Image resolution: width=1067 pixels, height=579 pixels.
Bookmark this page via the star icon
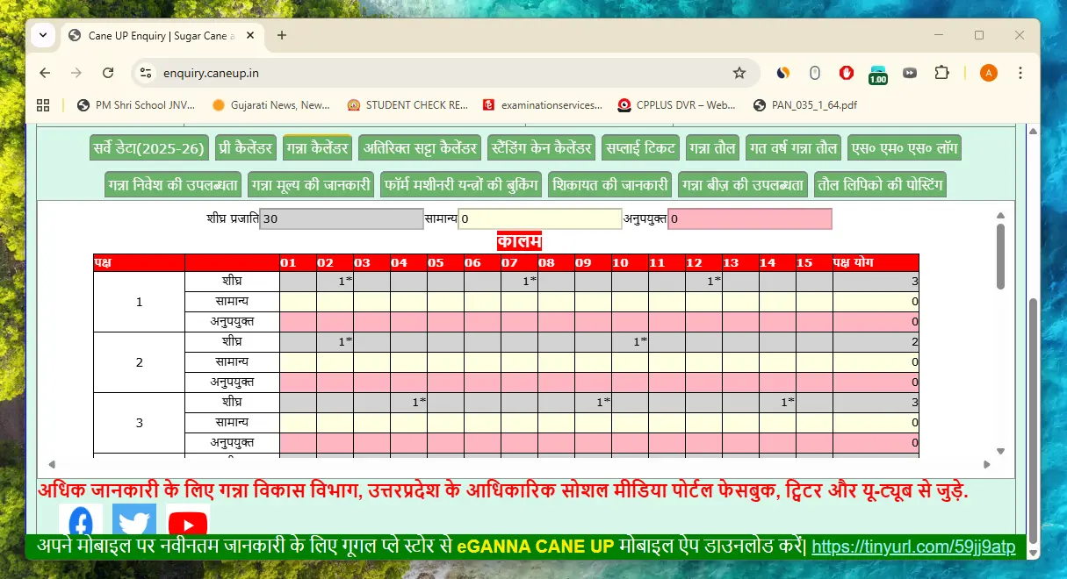[x=738, y=73]
